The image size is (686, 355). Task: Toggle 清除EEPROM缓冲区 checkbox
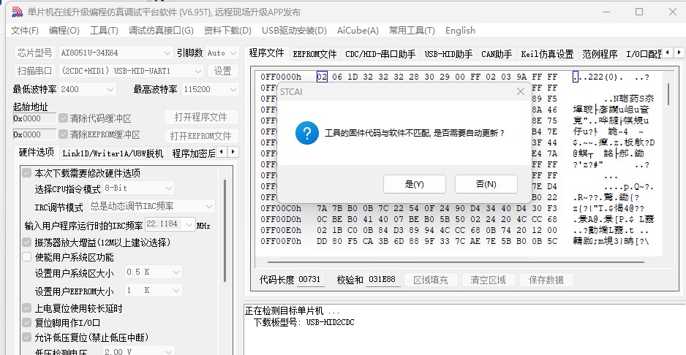coord(63,134)
